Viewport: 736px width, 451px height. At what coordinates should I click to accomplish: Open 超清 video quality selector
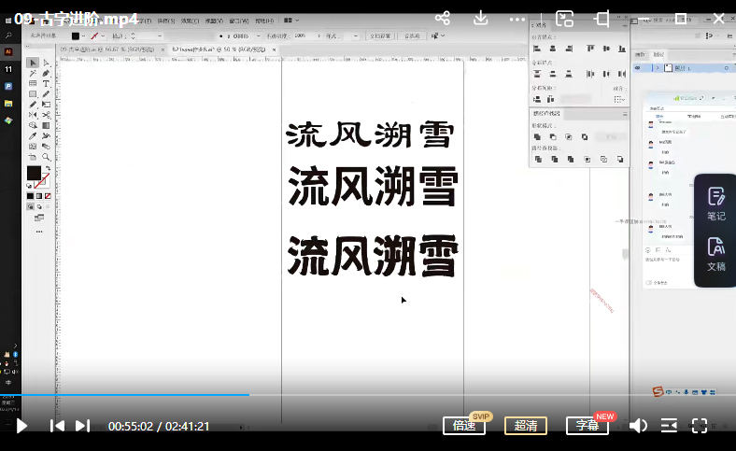(526, 426)
